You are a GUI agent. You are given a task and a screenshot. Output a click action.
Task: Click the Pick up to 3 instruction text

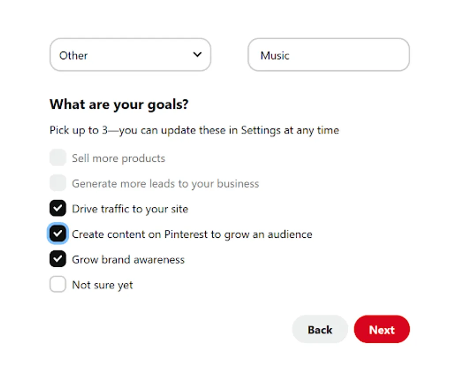point(194,130)
